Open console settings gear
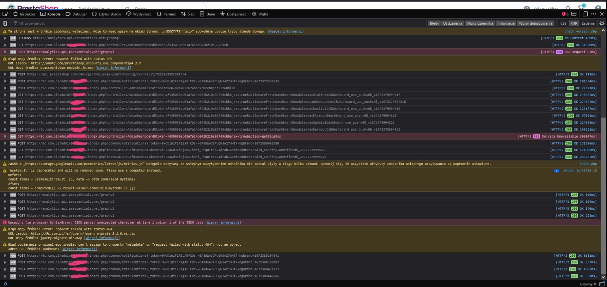Image resolution: width=607 pixels, height=287 pixels. point(602,23)
